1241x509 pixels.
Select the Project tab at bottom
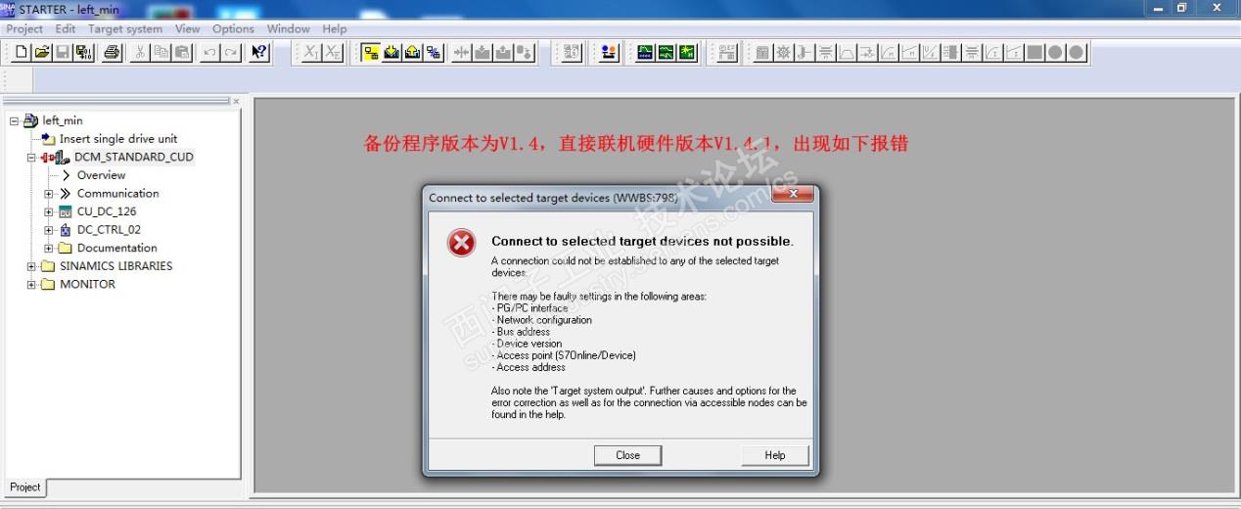click(x=25, y=486)
